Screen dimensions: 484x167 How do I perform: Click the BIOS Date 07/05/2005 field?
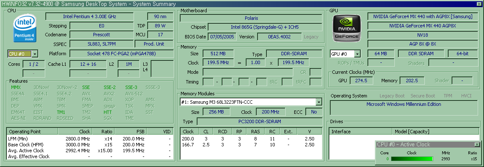click(x=222, y=37)
